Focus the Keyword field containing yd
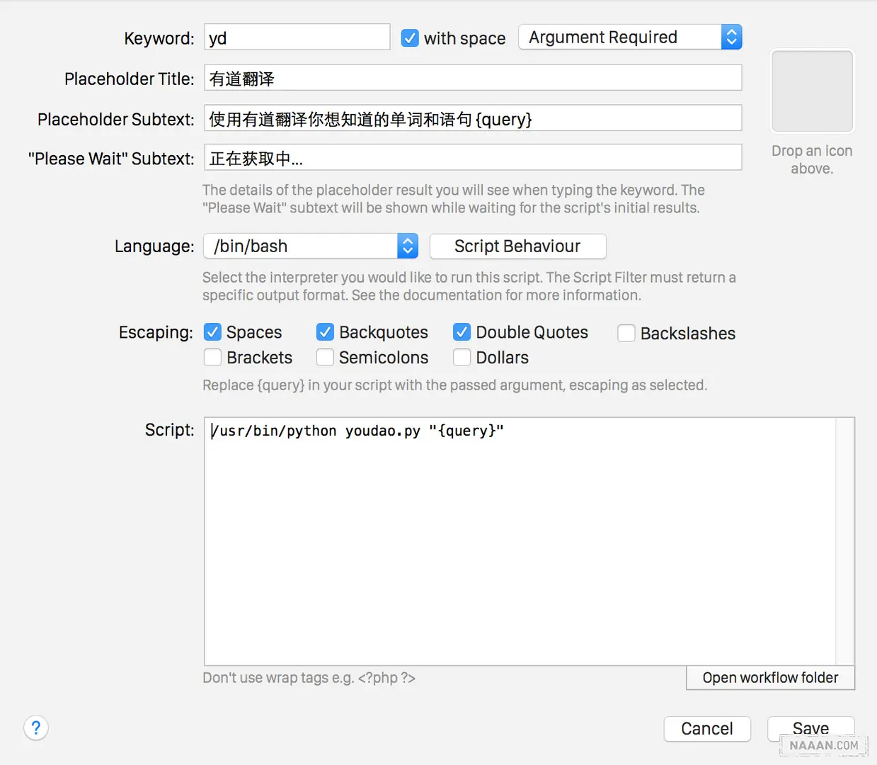877x765 pixels. coord(297,38)
